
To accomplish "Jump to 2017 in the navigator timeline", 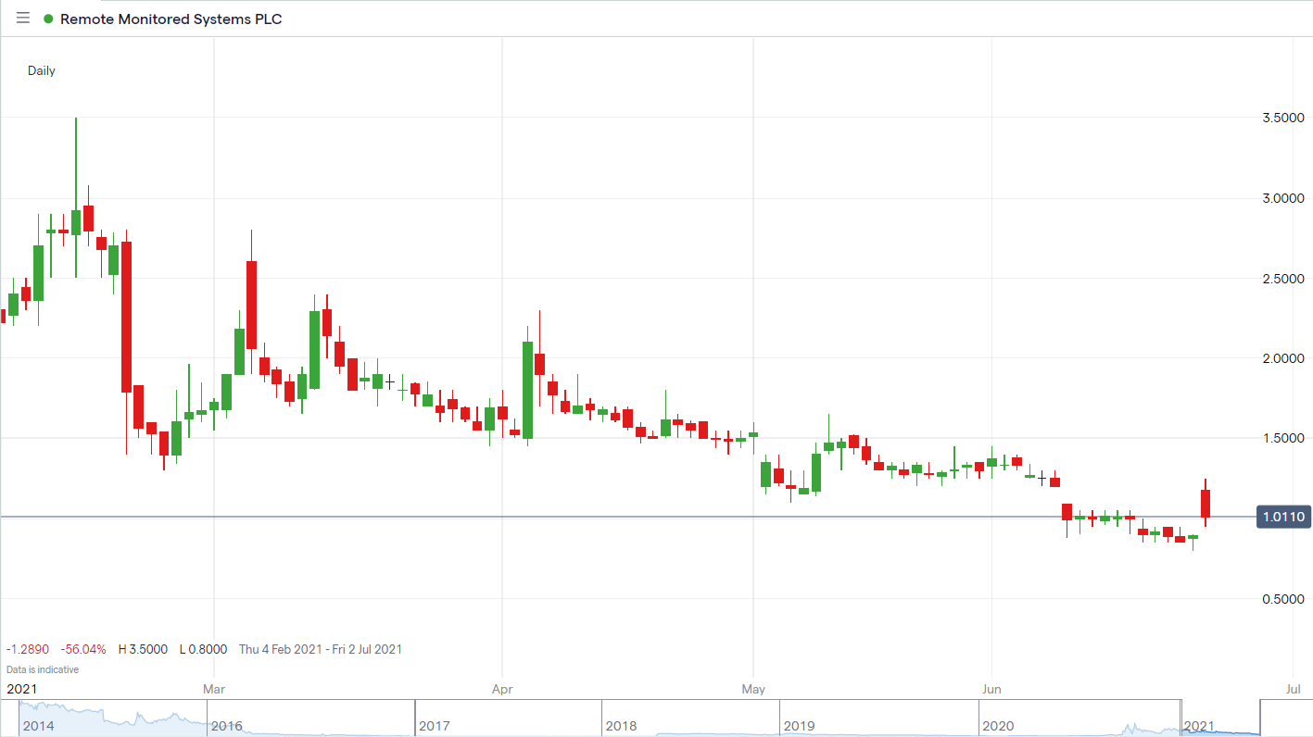I will click(x=435, y=726).
